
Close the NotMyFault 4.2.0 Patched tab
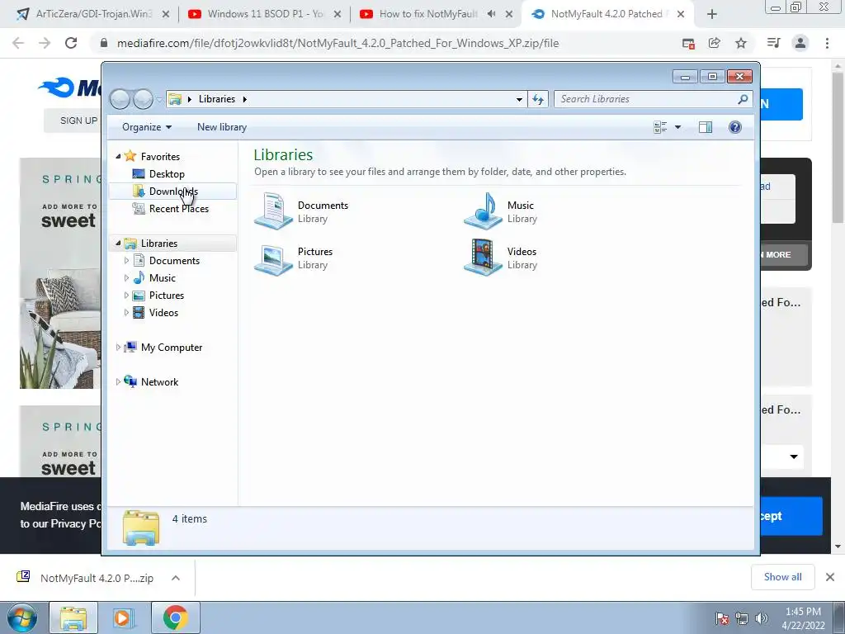pyautogui.click(x=681, y=14)
